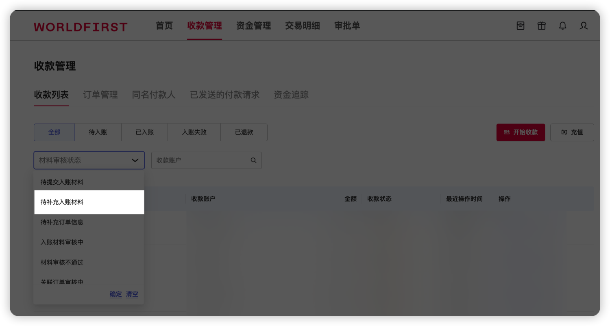610x326 pixels.
Task: Confirm the selection with the 确定 link
Action: coord(115,294)
